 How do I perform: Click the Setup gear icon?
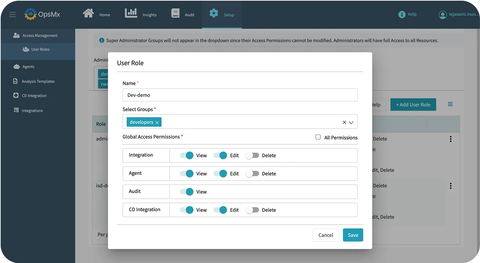pos(214,14)
